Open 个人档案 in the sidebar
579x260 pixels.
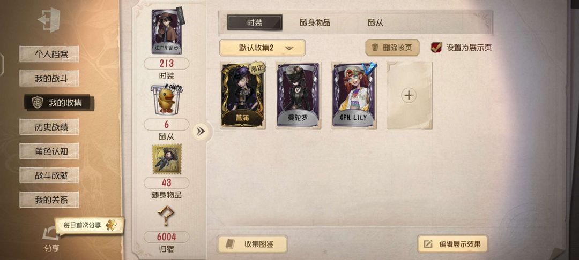[x=49, y=55]
